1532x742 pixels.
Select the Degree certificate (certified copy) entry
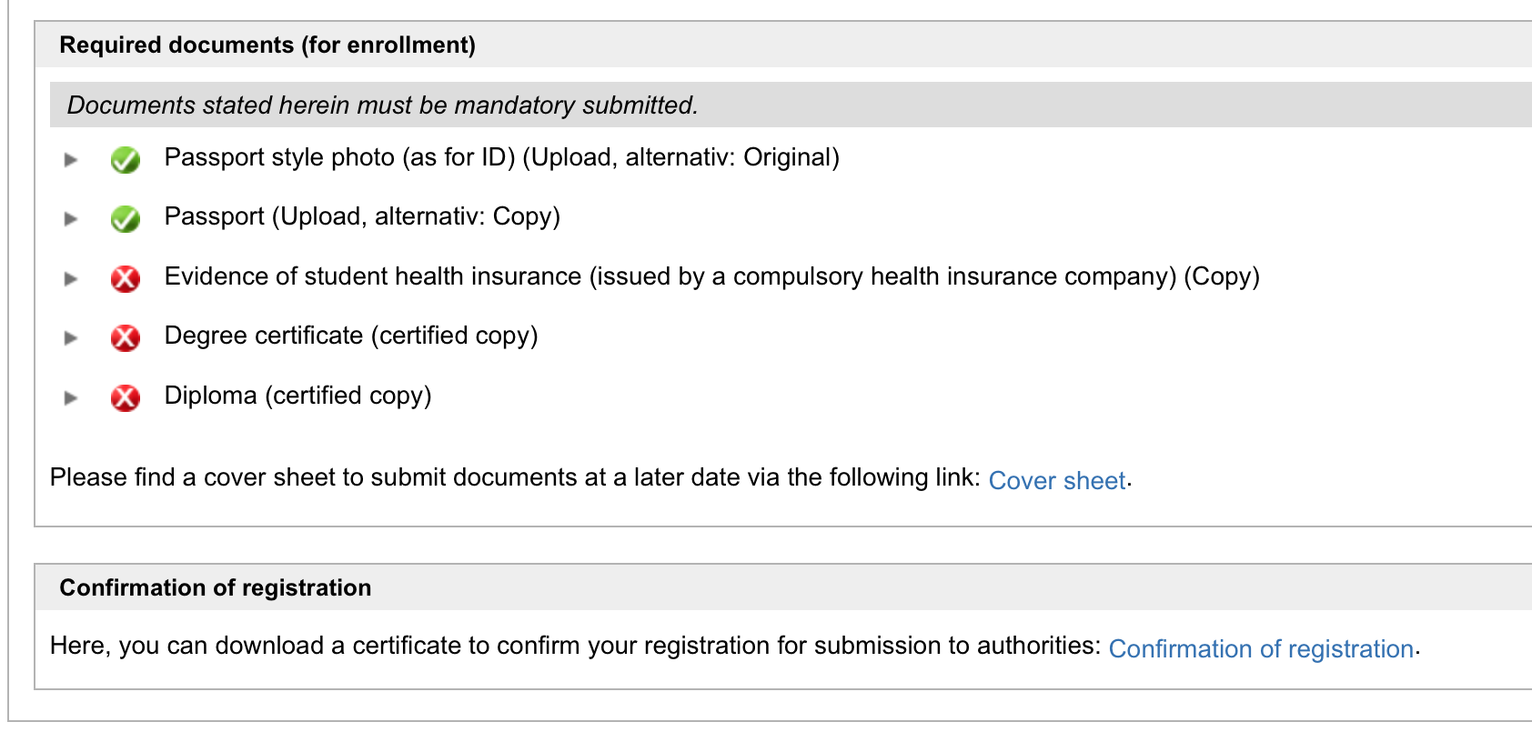(351, 336)
